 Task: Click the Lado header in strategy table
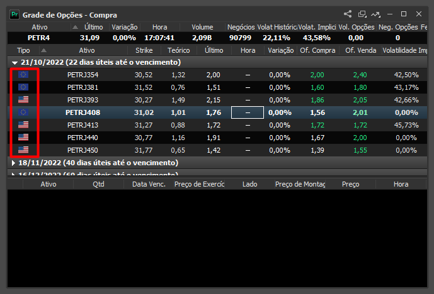point(249,184)
